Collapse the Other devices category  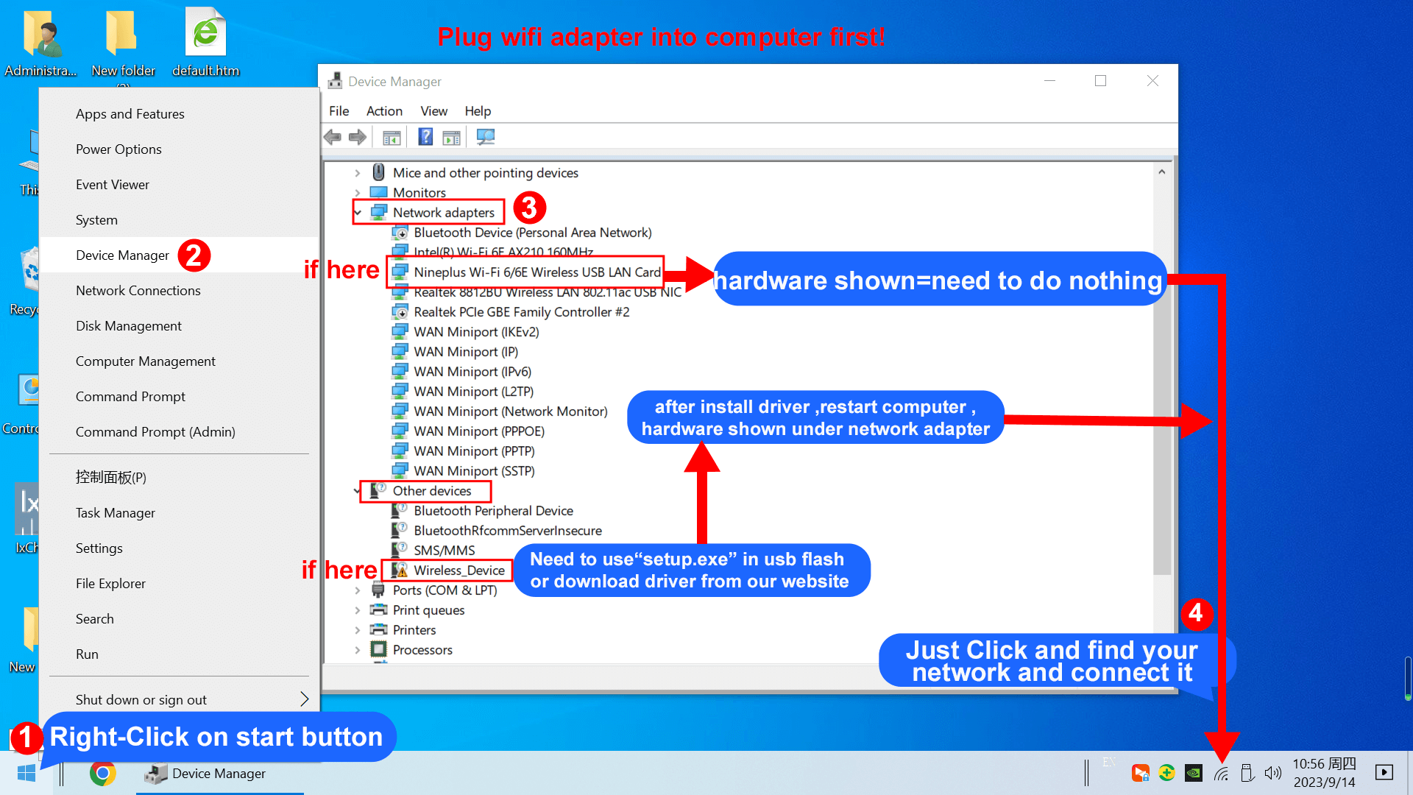click(358, 491)
